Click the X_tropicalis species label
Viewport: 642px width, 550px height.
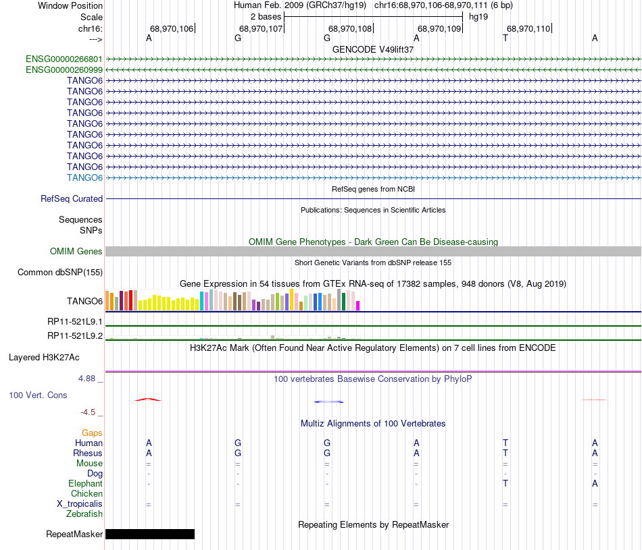click(x=80, y=504)
